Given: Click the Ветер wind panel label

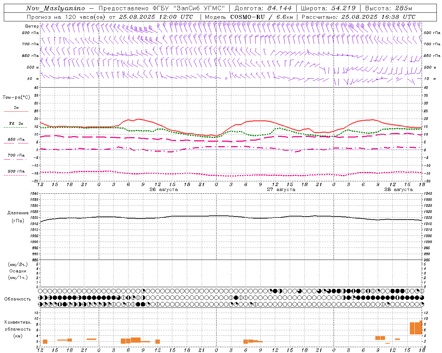Looking at the screenshot, I should [x=32, y=26].
